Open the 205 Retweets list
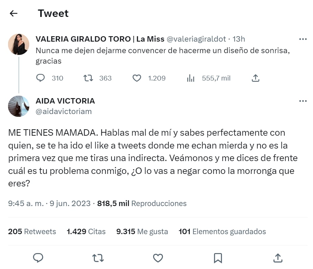The image size is (313, 269). pyautogui.click(x=32, y=231)
